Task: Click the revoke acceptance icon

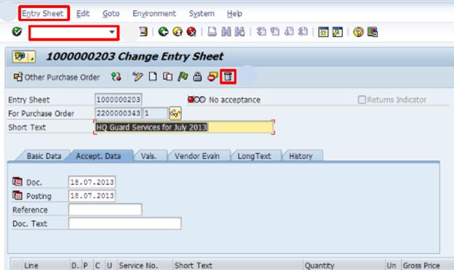Action: 212,77
